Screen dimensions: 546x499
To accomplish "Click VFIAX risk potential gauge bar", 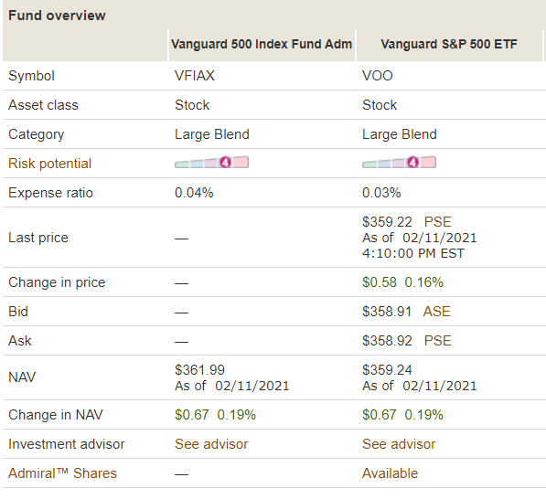I will coord(211,163).
